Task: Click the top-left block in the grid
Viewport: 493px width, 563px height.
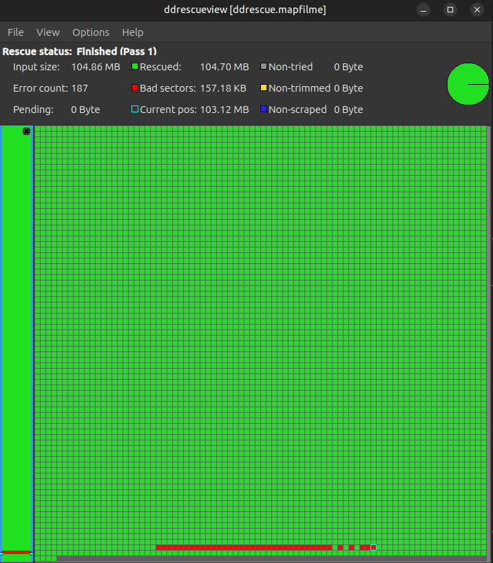Action: pos(38,130)
